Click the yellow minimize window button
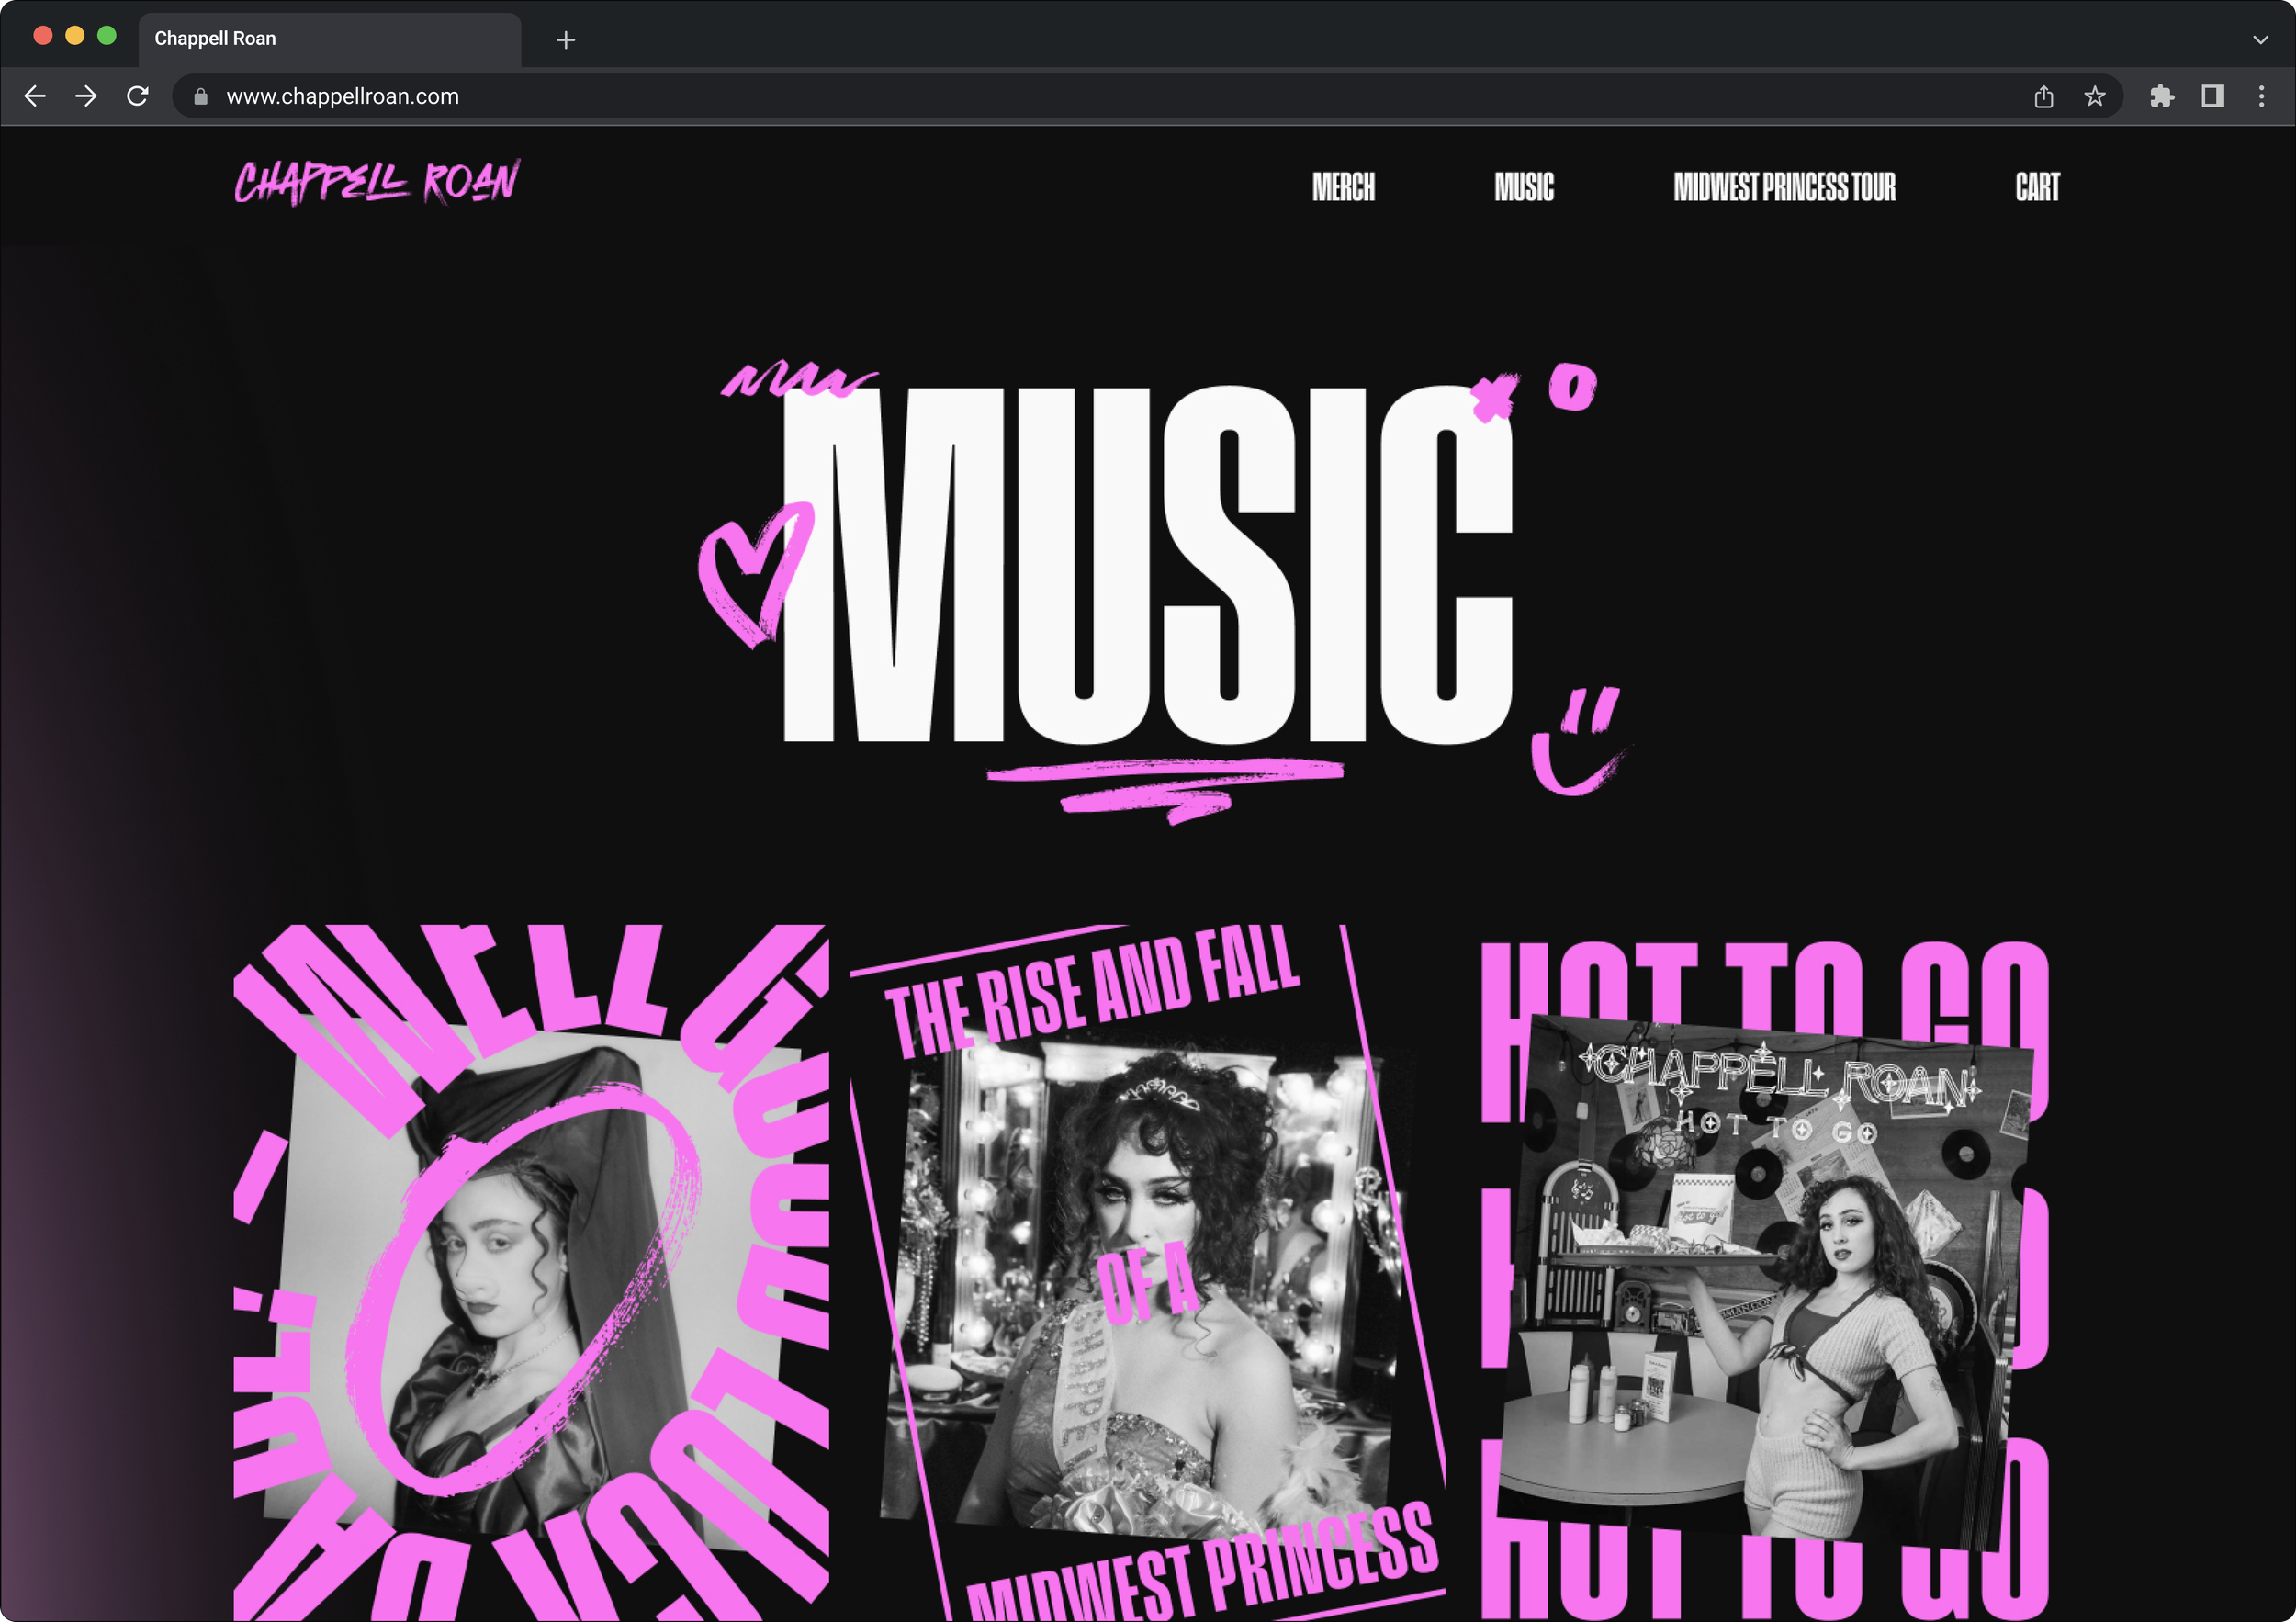Screen dimensions: 2296x1622 point(75,36)
